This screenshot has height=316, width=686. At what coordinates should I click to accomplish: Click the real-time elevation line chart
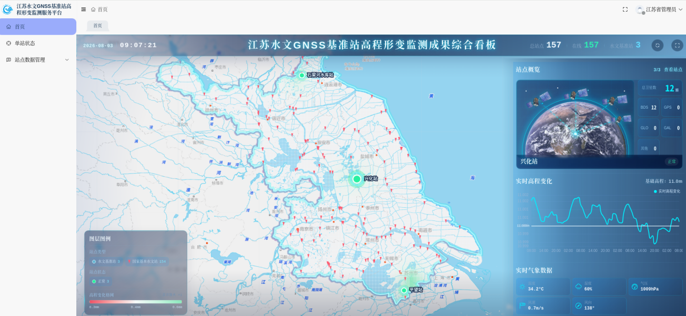[x=605, y=221]
